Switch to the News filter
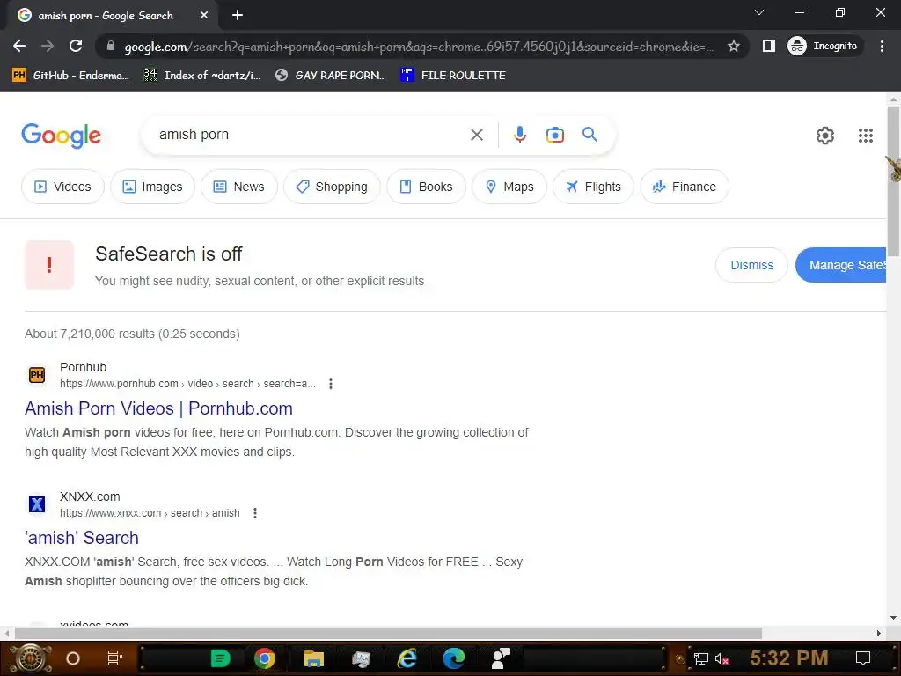Screen dimensions: 901x676 239,187
